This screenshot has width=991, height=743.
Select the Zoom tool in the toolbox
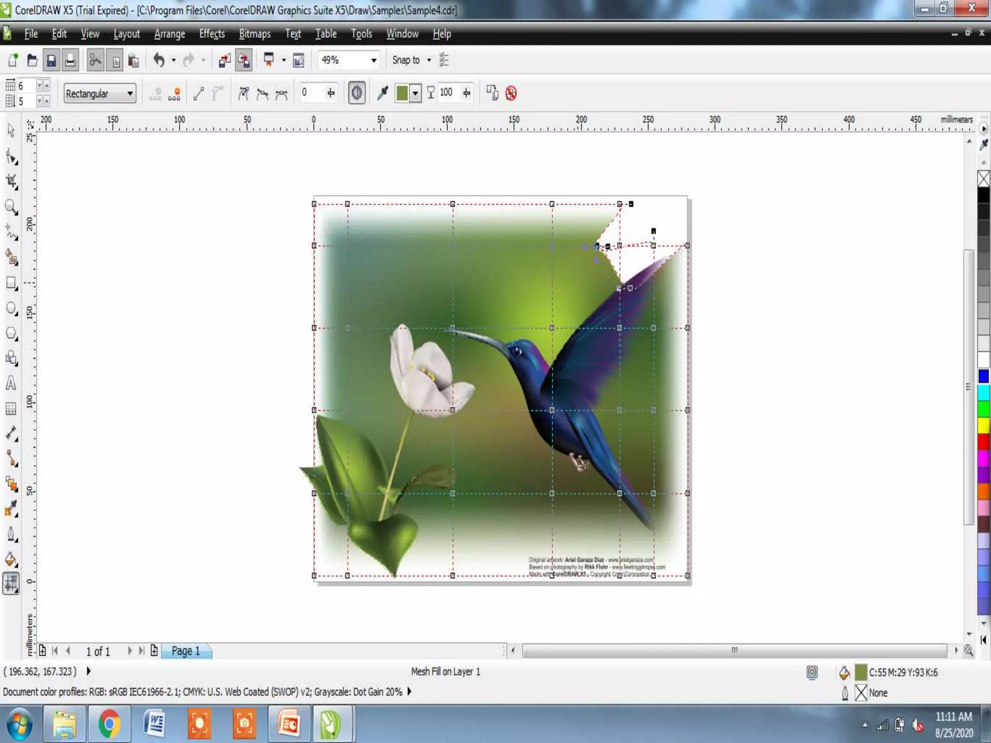pos(11,207)
